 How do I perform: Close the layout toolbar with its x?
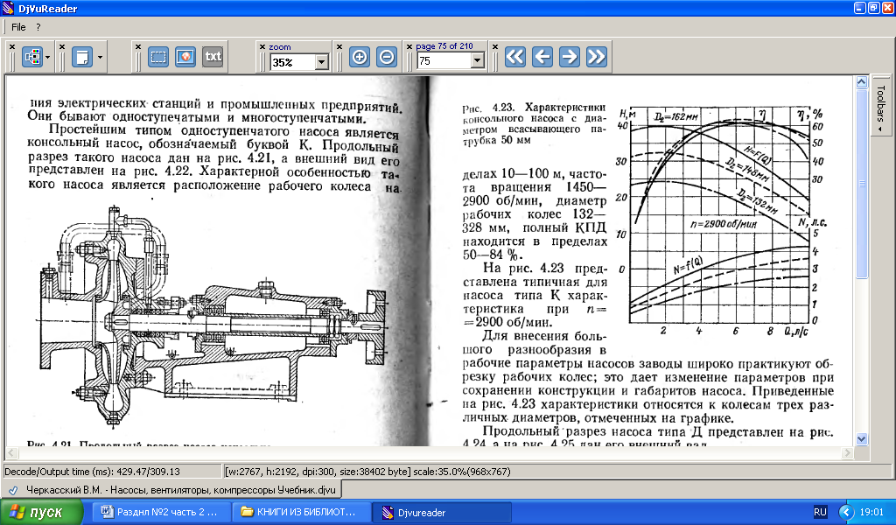[12, 47]
